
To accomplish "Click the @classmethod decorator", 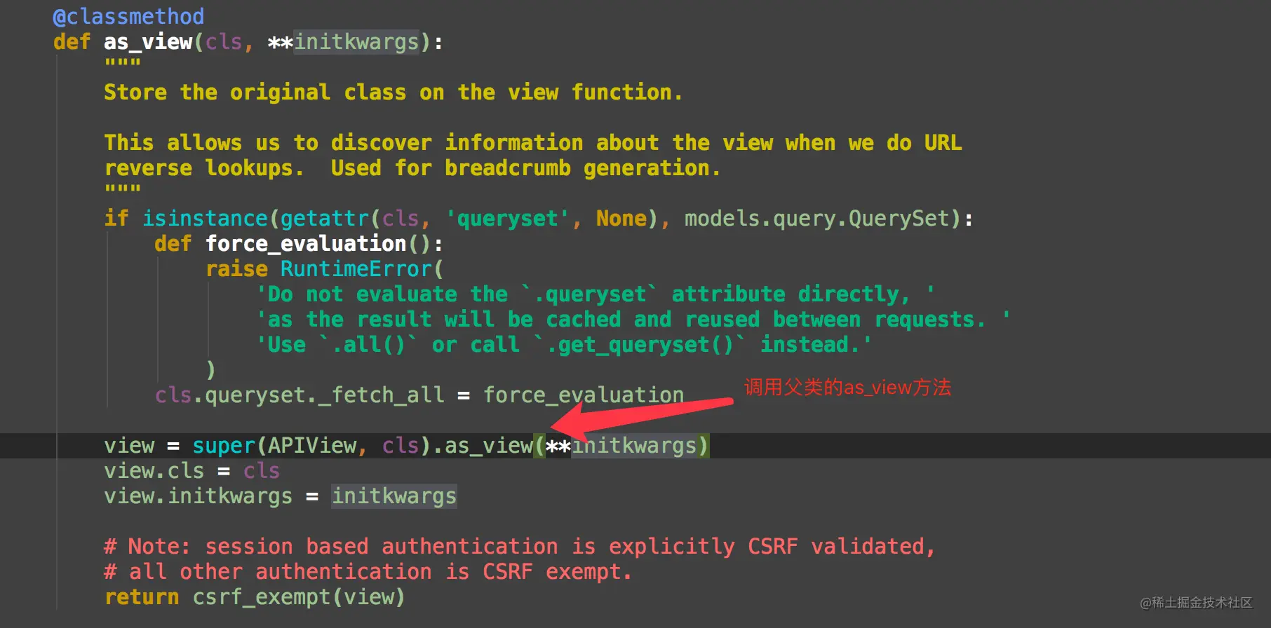I will click(128, 17).
